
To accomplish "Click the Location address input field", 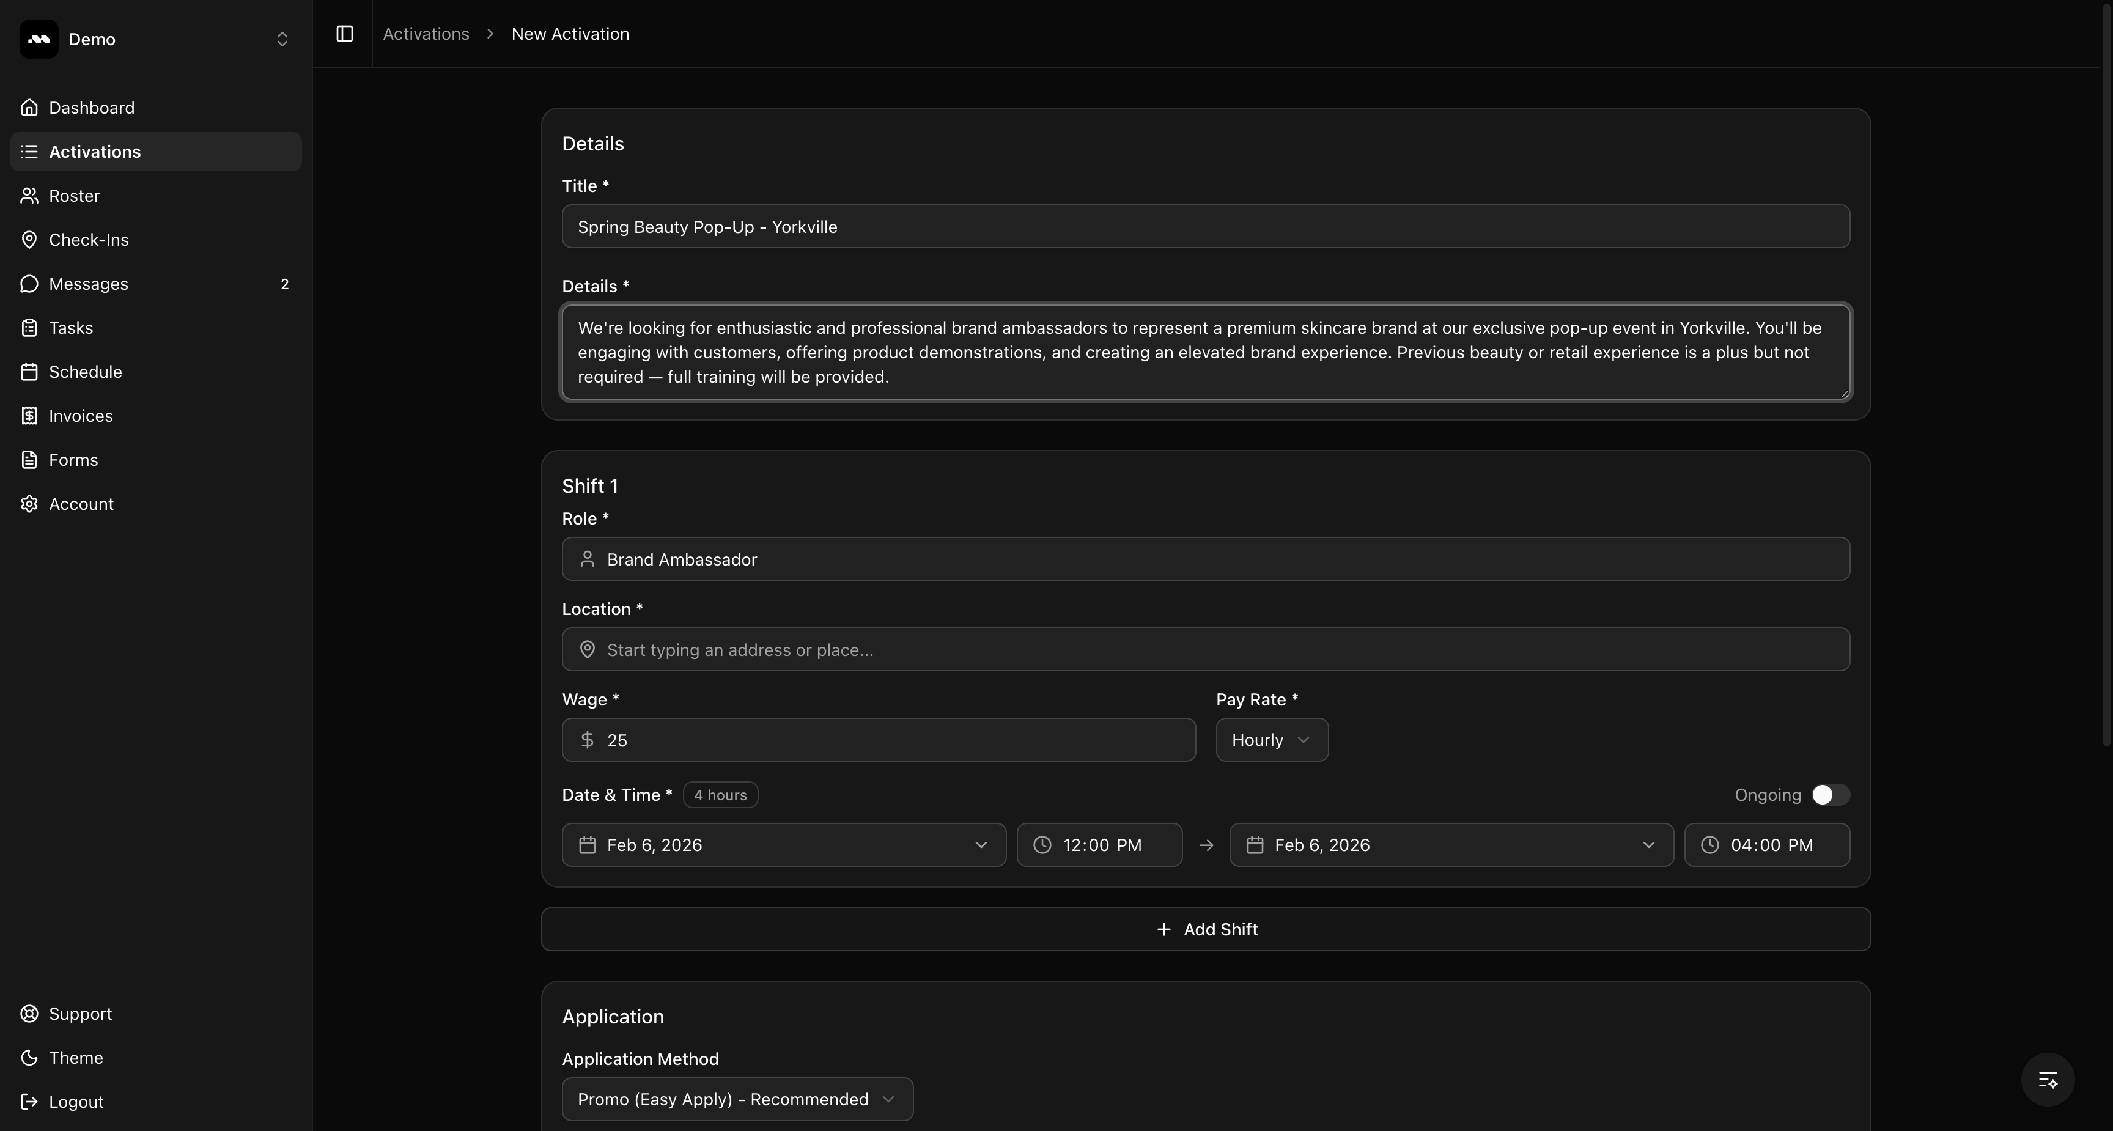I will coord(1205,650).
